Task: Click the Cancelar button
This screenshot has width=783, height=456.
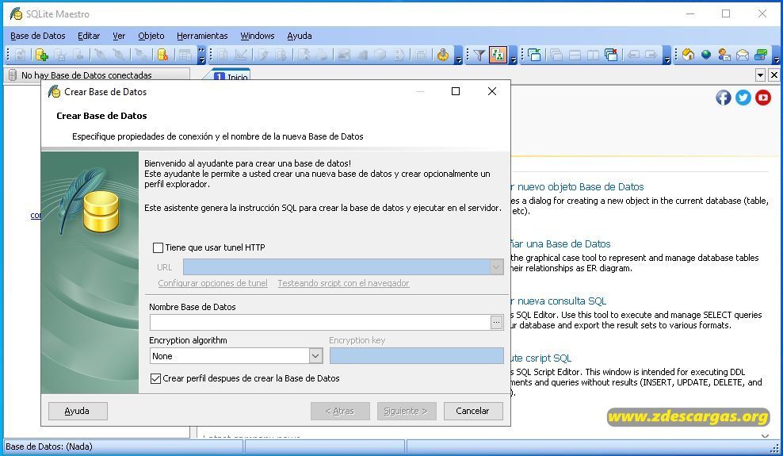Action: 473,411
